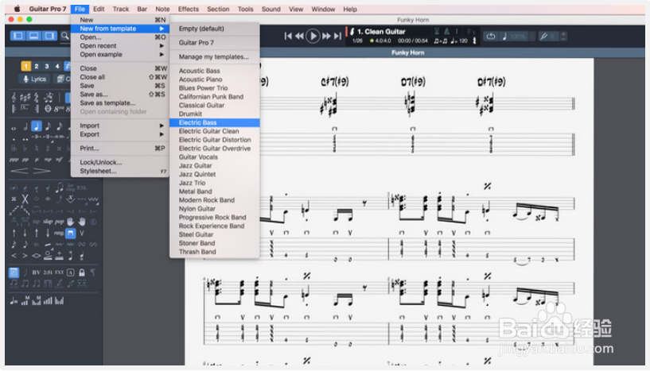Click the decrescendo hairpin icon
This screenshot has height=371, width=650.
(42, 171)
